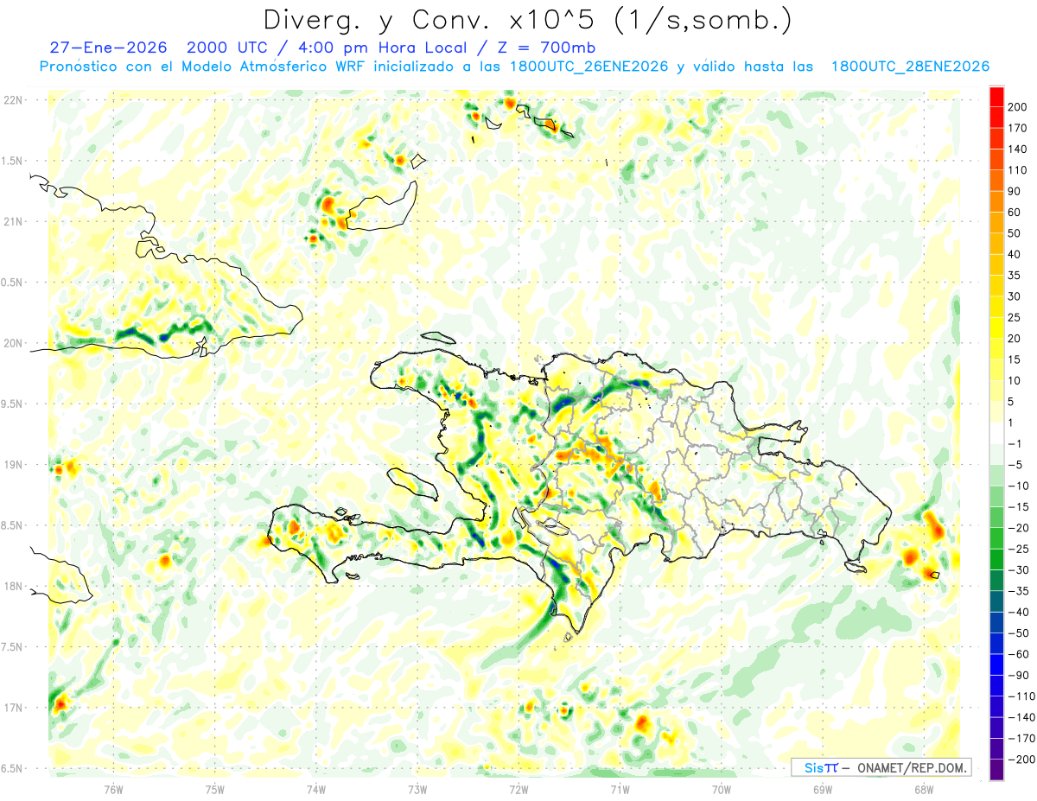Image resolution: width=1037 pixels, height=801 pixels.
Task: Click the latitude label "17N"
Action: 13,708
